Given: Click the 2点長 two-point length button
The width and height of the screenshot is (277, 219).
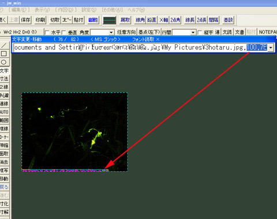Looking at the screenshot, I should (x=202, y=20).
